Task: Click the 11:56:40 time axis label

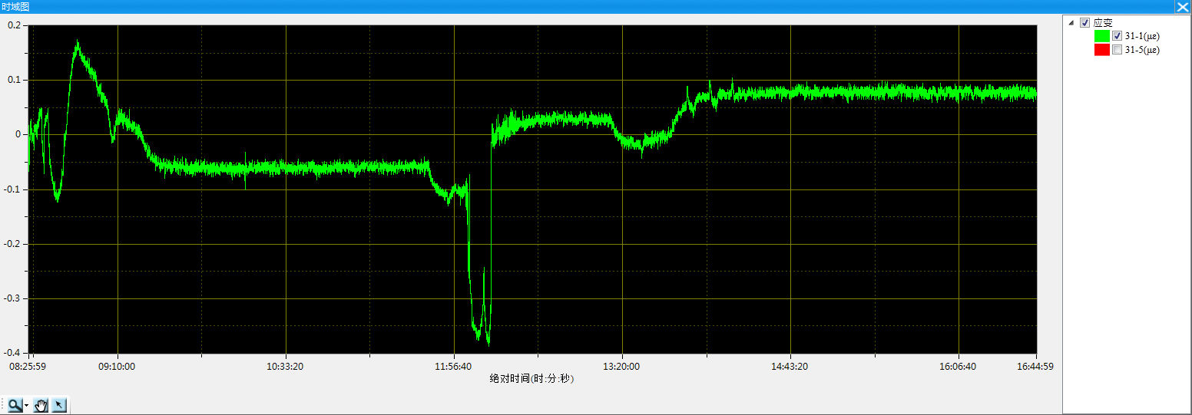Action: click(454, 367)
